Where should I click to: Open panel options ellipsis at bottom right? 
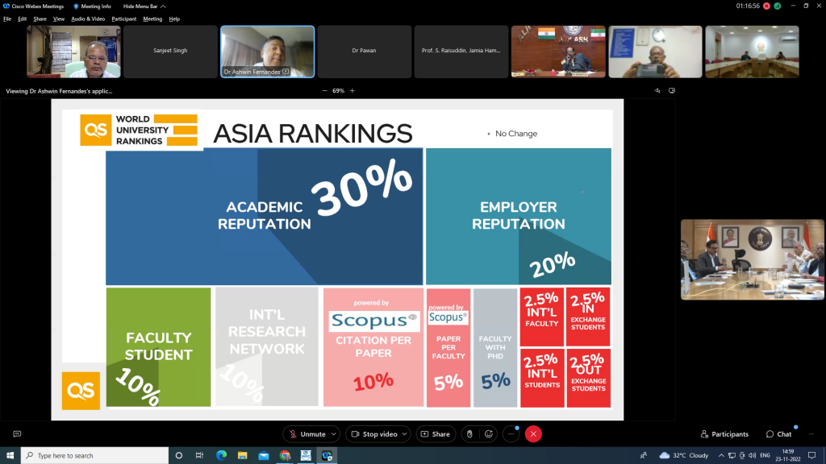(811, 434)
